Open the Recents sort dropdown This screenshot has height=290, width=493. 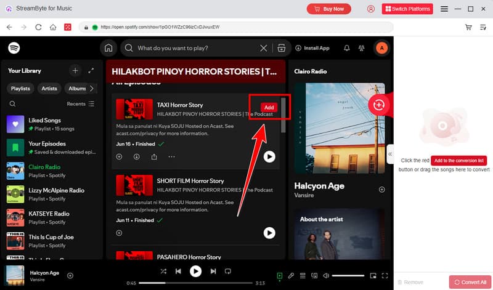80,104
